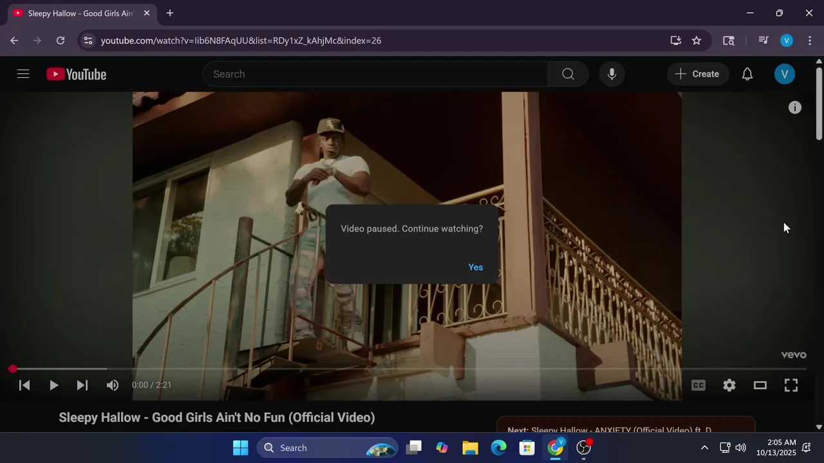Switch to Chrome in the taskbar

556,448
